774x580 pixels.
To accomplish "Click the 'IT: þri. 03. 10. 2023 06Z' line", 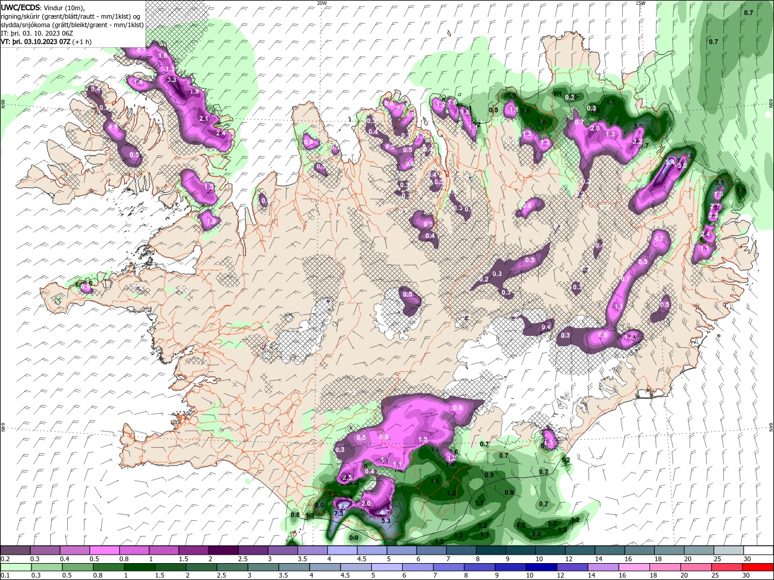I will 37,33.
